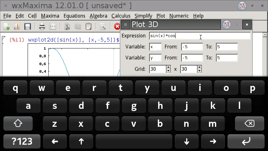Decrease the first Grid value
268x151 pixels.
point(168,71)
